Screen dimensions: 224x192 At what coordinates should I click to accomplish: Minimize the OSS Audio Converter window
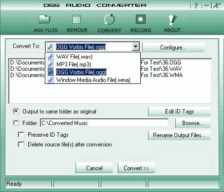point(206,5)
